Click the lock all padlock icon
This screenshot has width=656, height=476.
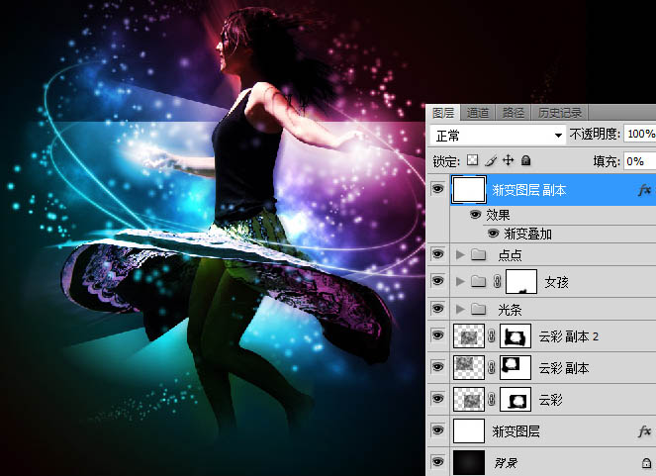click(x=525, y=159)
